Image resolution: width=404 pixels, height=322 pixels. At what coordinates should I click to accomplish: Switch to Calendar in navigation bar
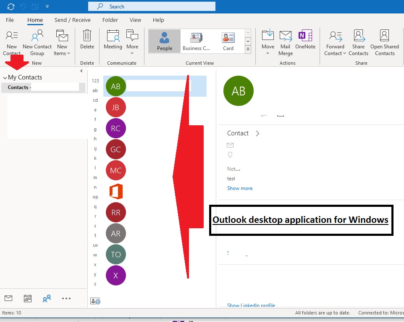(x=28, y=298)
